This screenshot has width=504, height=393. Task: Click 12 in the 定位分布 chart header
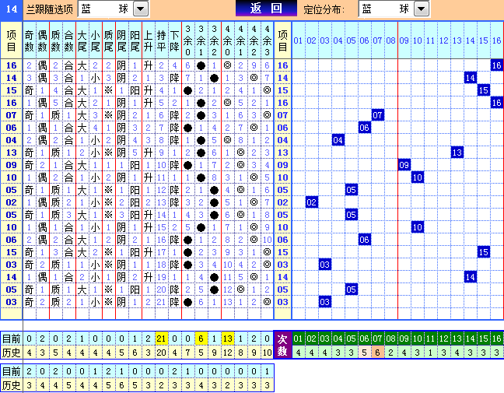pos(444,40)
